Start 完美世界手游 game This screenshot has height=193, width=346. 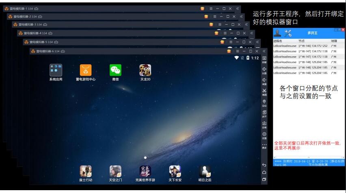[x=145, y=171]
